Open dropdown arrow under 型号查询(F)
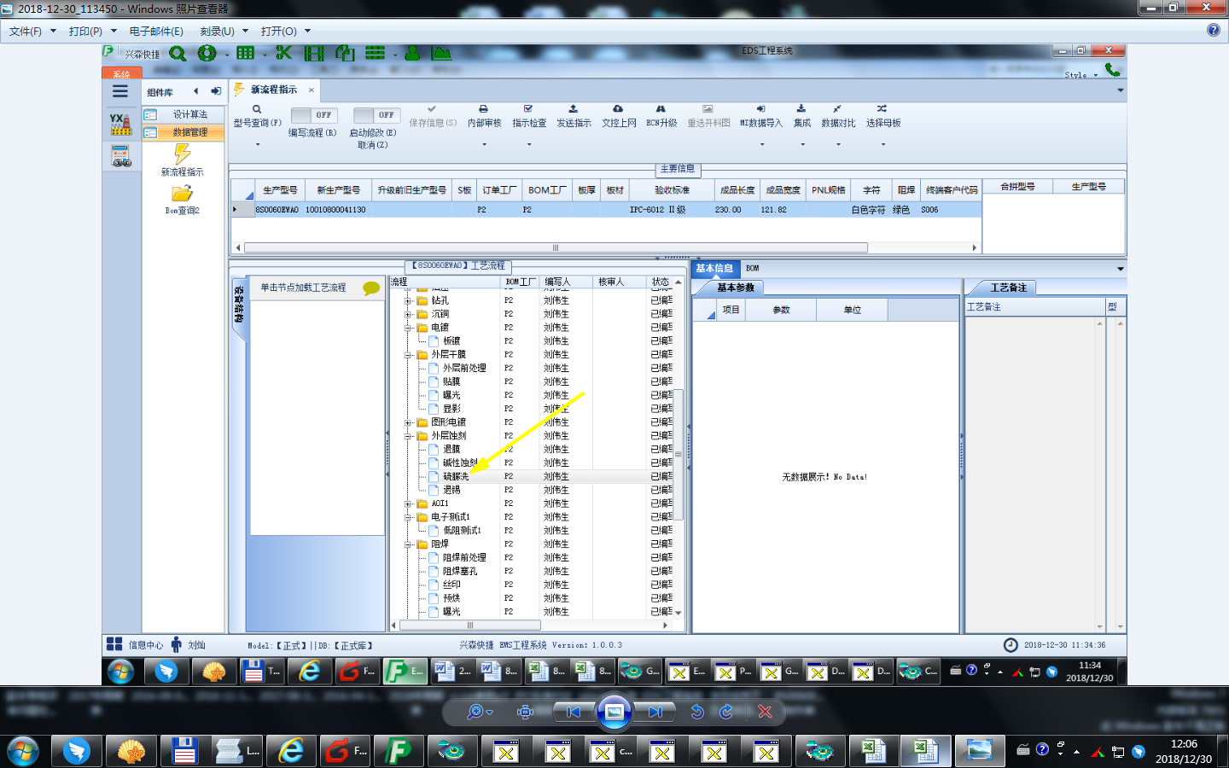This screenshot has width=1229, height=768. [x=257, y=144]
